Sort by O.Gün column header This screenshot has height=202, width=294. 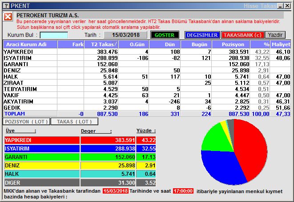[x=134, y=44]
